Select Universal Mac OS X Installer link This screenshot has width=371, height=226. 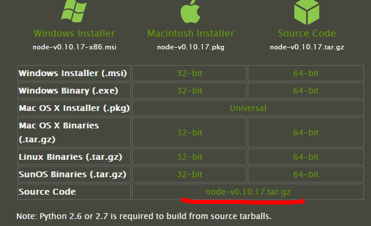pyautogui.click(x=248, y=108)
